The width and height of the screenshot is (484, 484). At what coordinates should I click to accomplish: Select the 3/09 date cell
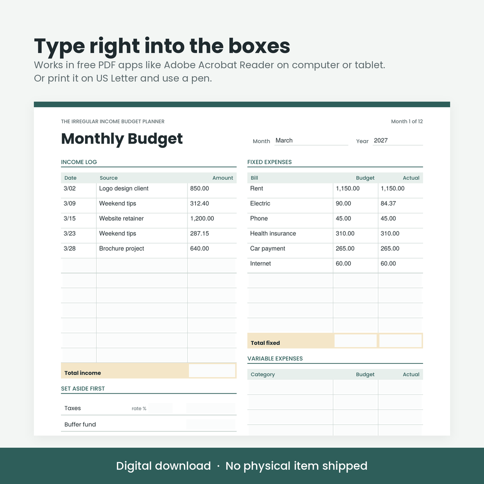[79, 205]
